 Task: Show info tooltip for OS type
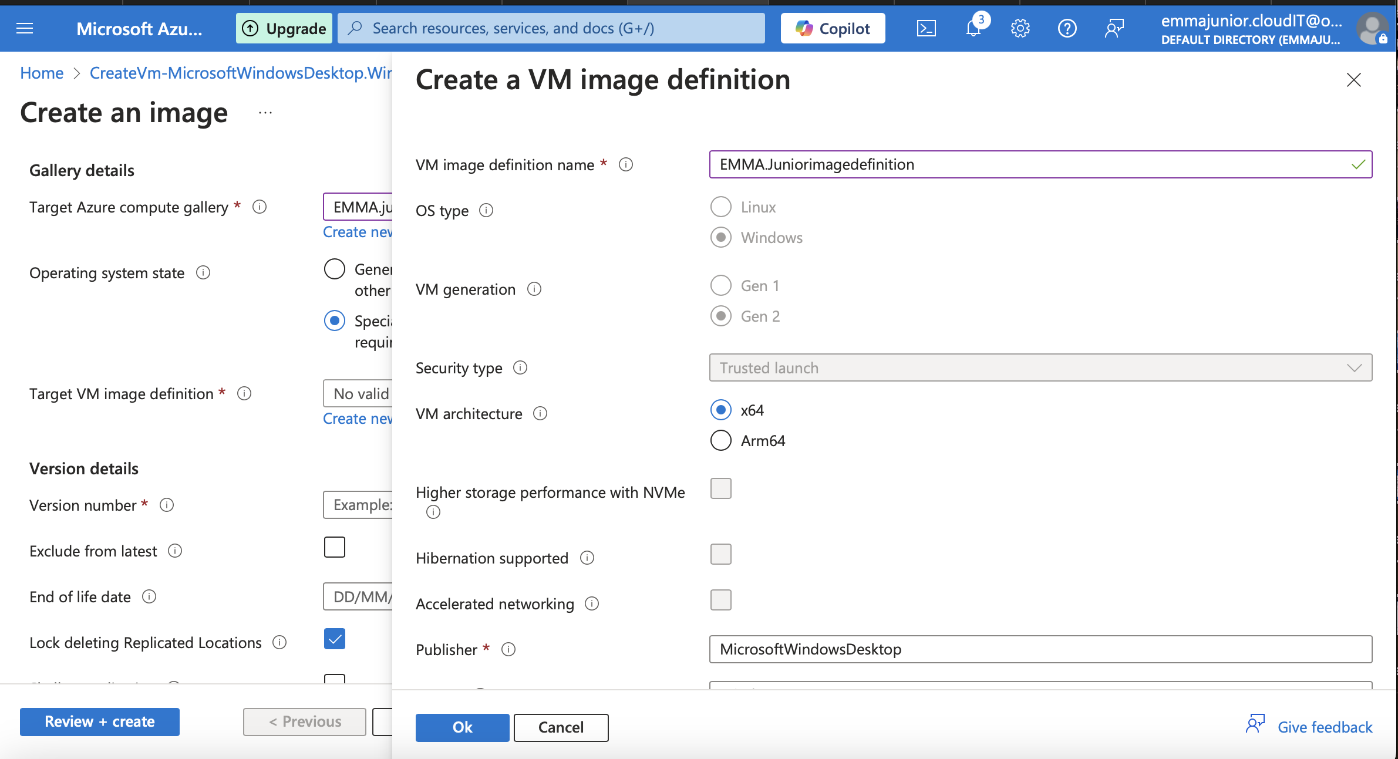486,210
